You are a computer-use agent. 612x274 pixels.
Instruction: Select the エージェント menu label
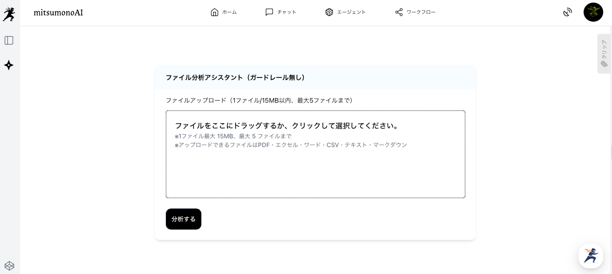(351, 12)
